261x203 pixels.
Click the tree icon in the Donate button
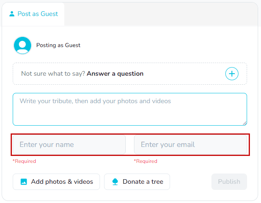(x=115, y=182)
